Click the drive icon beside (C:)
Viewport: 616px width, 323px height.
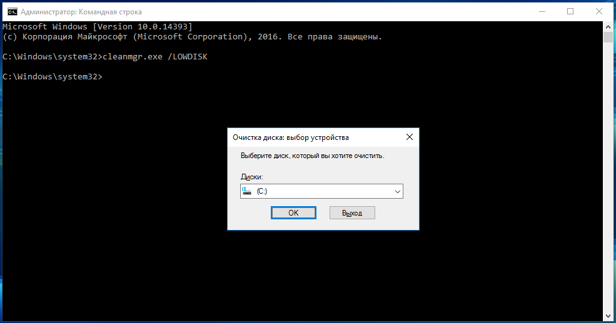[x=246, y=191]
